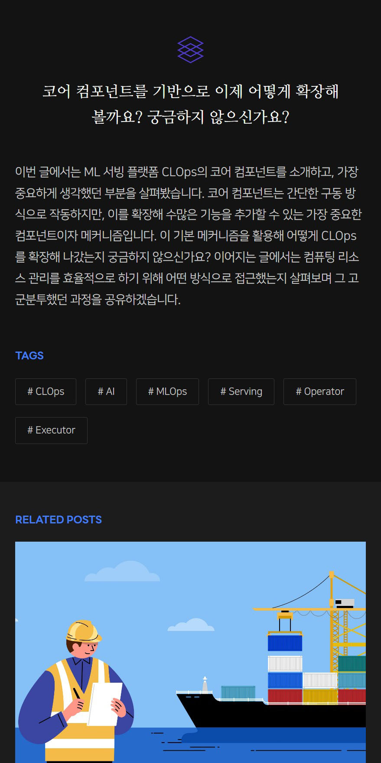Select the # AI tag
Image resolution: width=381 pixels, height=763 pixels.
106,391
